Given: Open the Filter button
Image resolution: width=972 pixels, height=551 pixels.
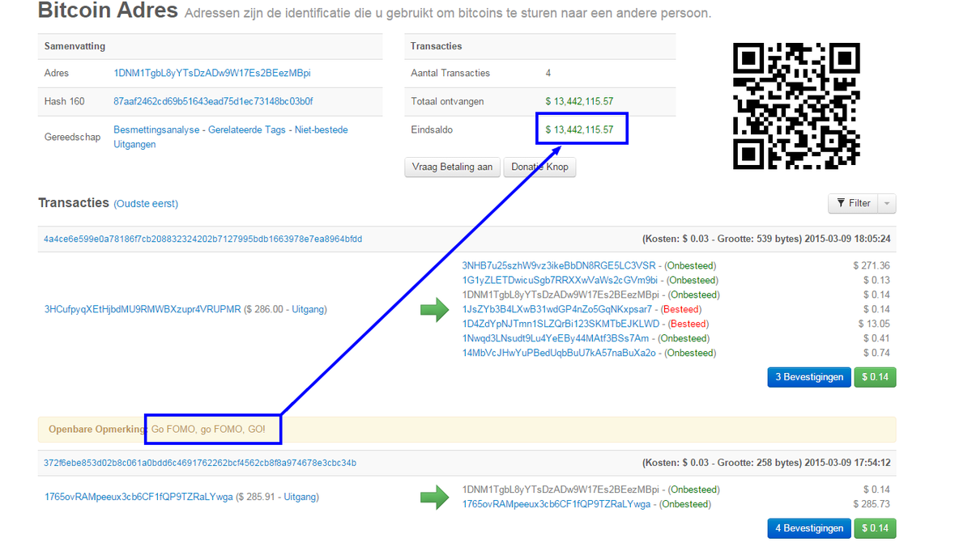Looking at the screenshot, I should (x=854, y=203).
